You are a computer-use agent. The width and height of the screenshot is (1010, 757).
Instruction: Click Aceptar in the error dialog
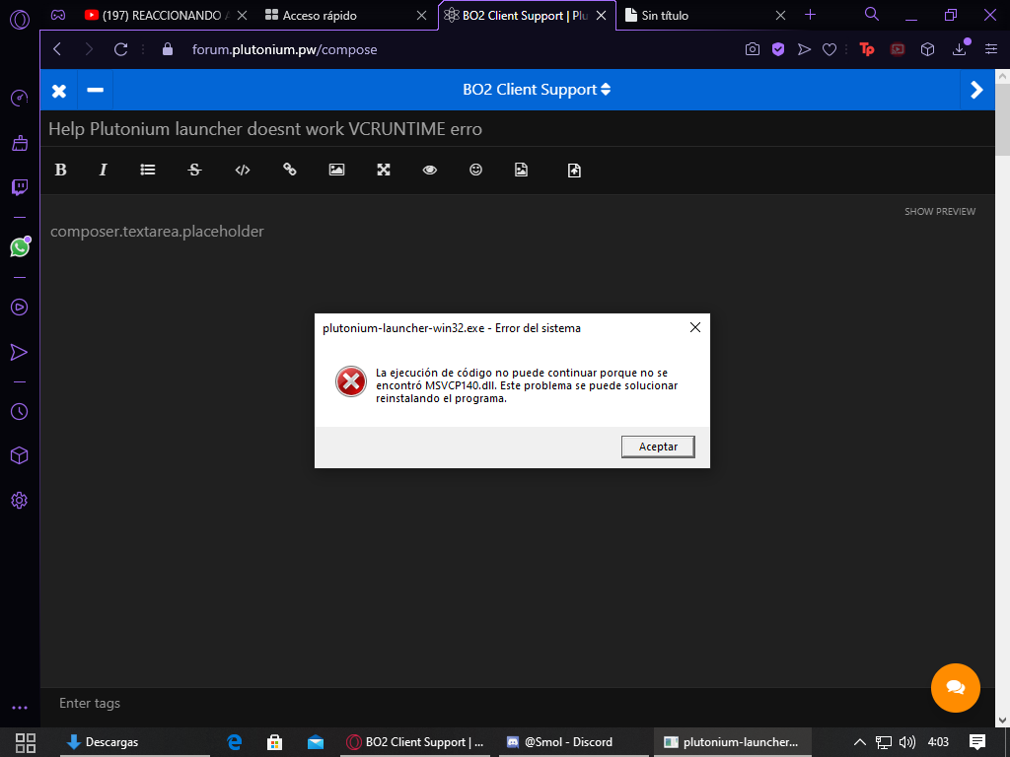[x=658, y=447]
